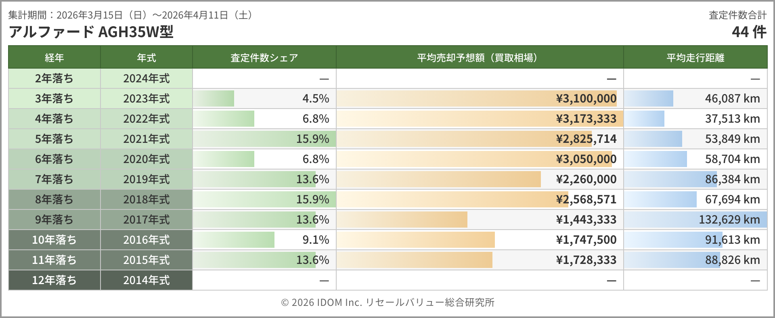
Task: Click the ¥3,173,333 price value
Action: (586, 119)
